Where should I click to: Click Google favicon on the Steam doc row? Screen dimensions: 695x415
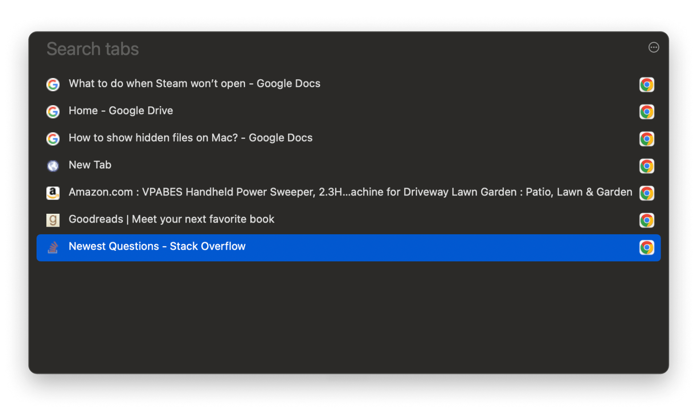point(53,85)
